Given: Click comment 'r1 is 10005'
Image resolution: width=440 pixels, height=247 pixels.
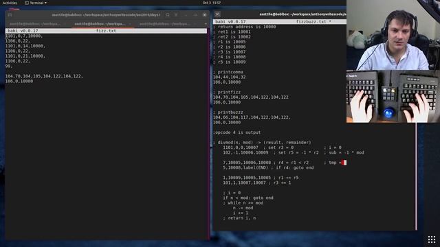Looking at the screenshot, I should click(x=229, y=42).
